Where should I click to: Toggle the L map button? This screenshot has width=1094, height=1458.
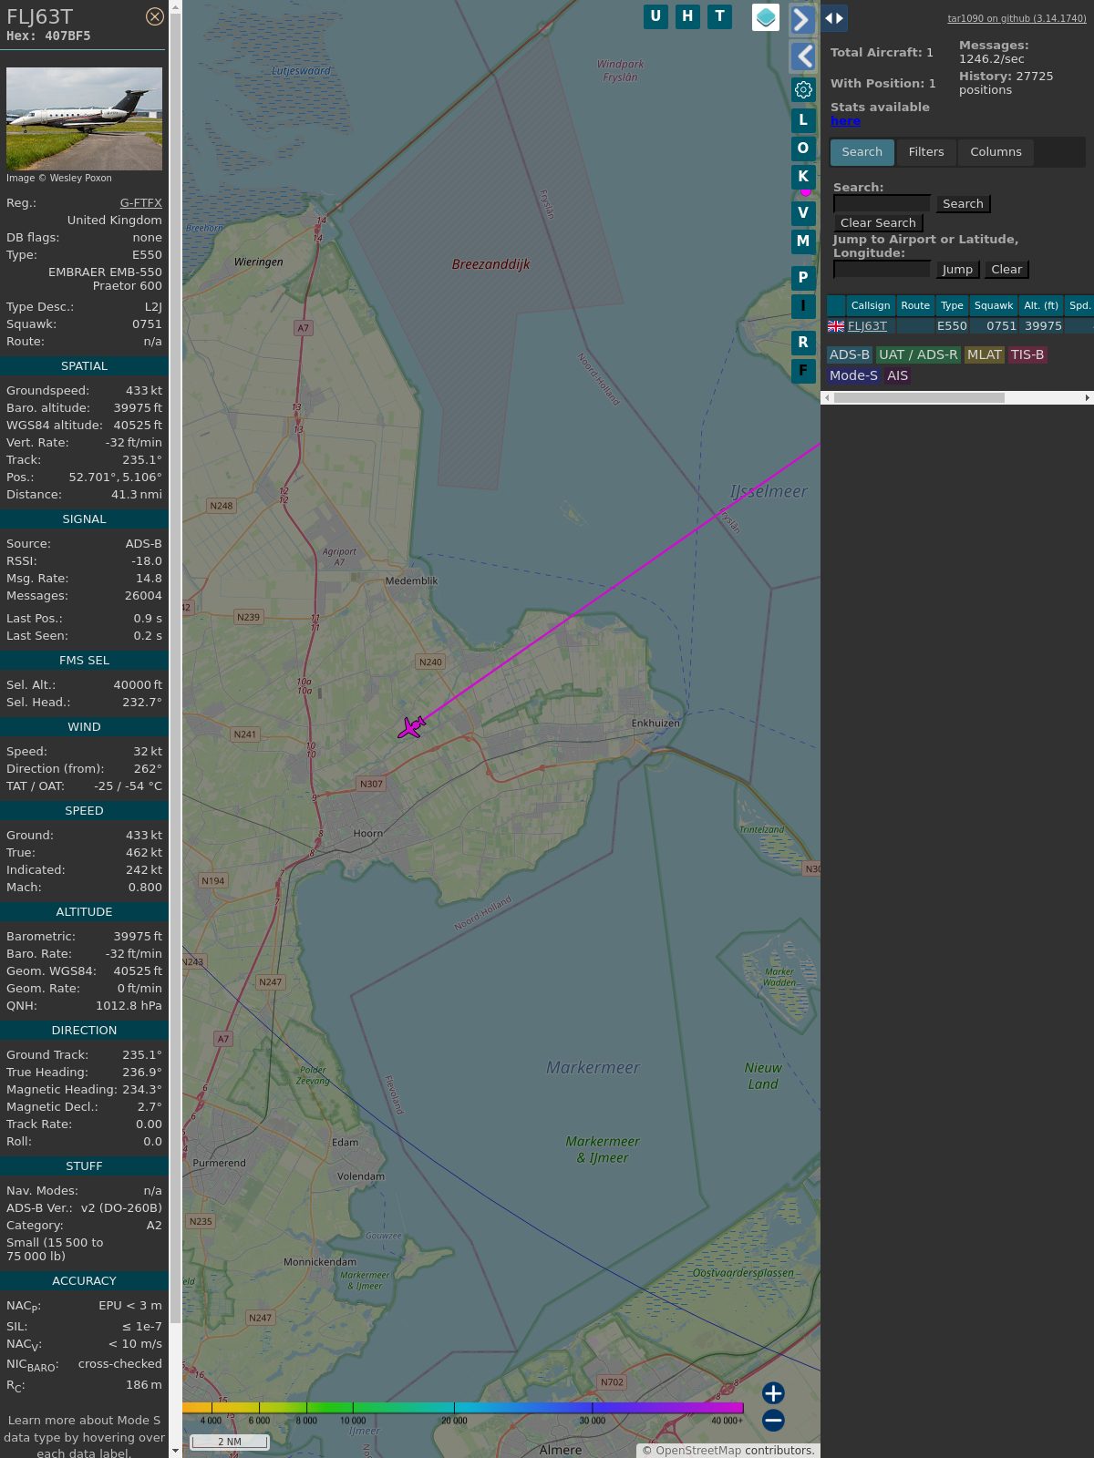click(803, 120)
